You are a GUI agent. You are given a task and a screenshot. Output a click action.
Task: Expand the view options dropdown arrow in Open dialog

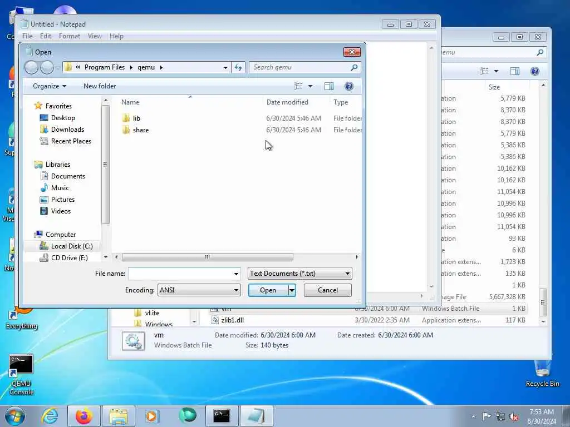coord(310,86)
